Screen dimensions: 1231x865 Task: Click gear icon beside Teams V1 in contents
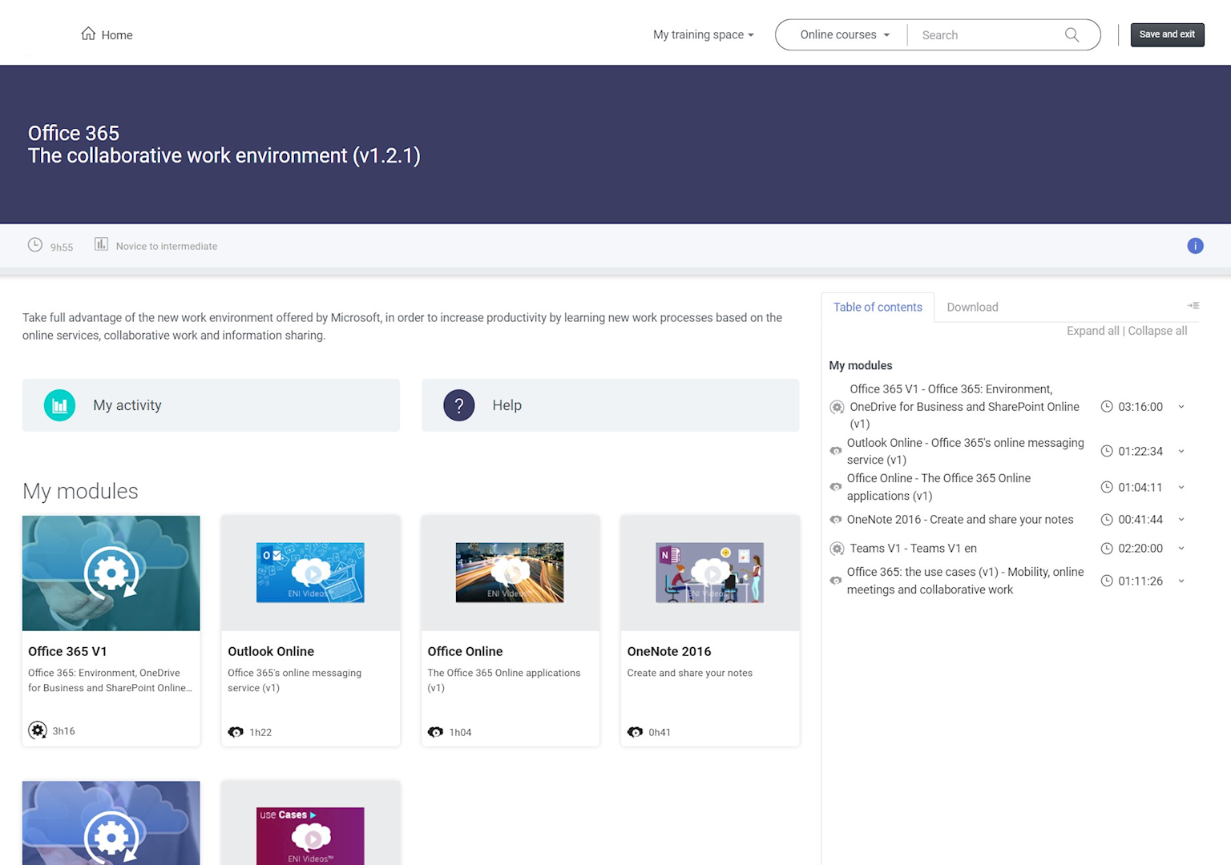tap(837, 549)
